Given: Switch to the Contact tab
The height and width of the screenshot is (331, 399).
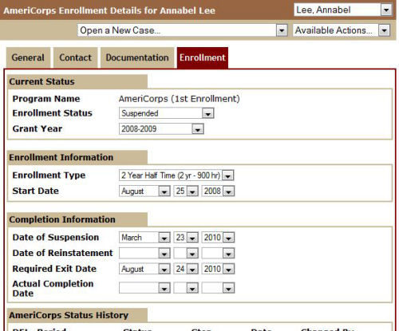Looking at the screenshot, I should pos(75,57).
